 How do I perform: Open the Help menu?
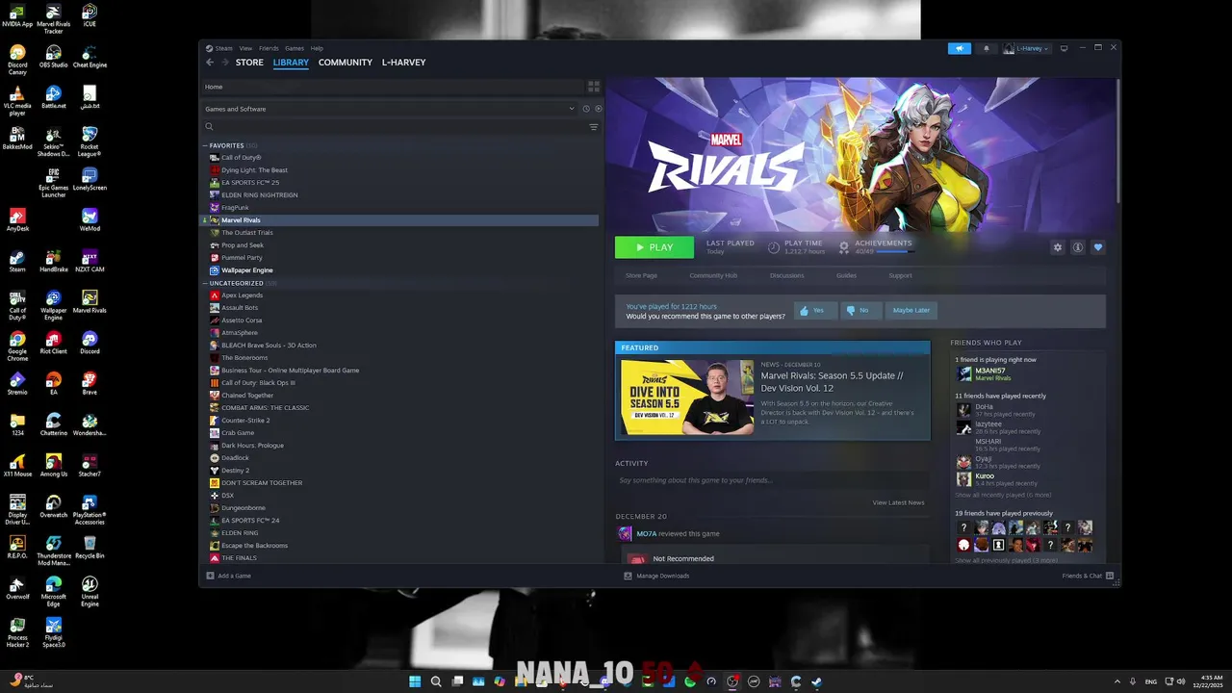coord(317,48)
